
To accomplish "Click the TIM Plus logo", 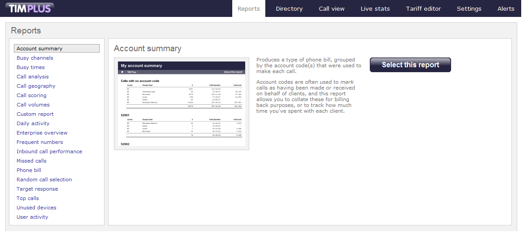I will point(30,8).
